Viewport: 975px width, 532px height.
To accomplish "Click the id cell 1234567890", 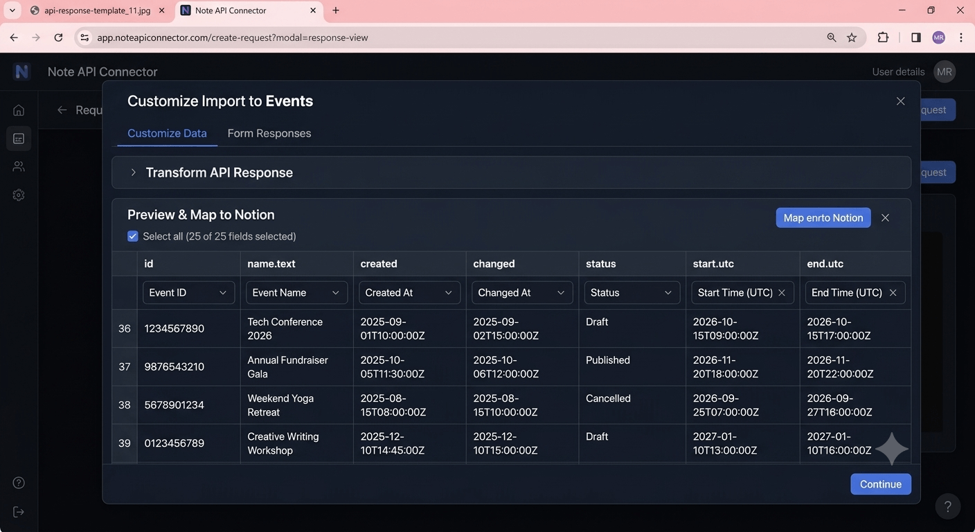I will tap(188, 328).
